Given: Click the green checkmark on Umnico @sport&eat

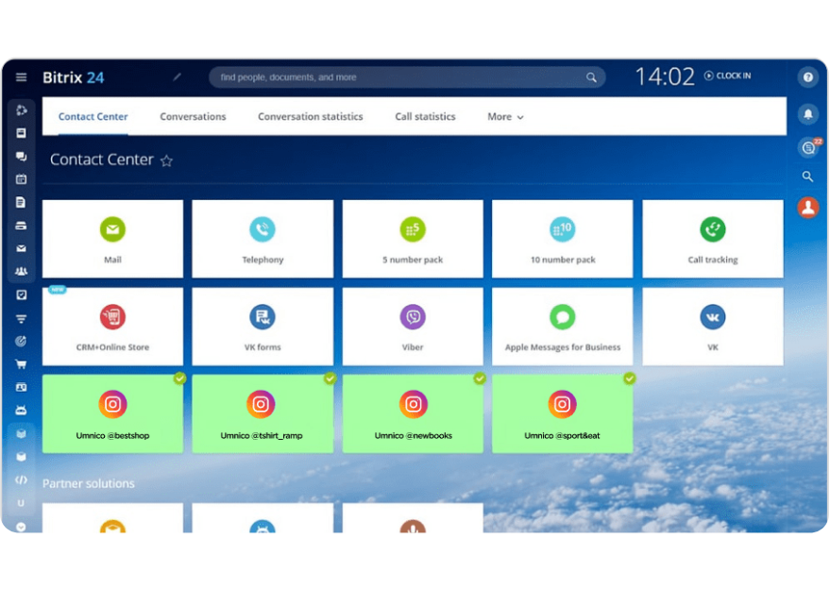Looking at the screenshot, I should 630,379.
